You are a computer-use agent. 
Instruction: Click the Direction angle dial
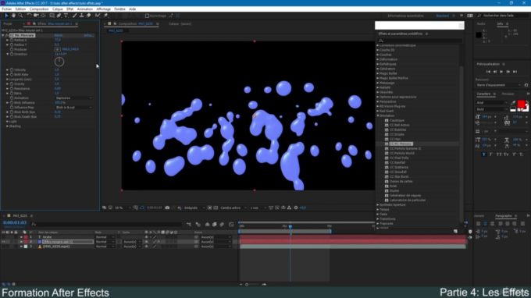click(x=59, y=62)
